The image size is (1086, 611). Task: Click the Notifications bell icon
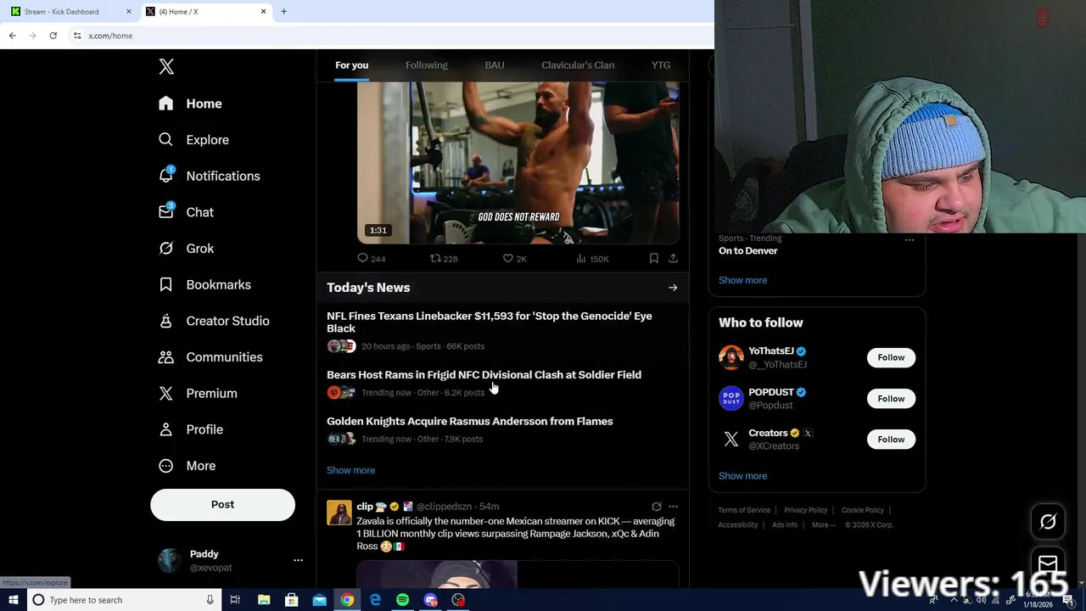(x=166, y=176)
